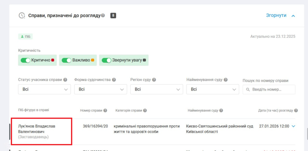Open the Форма судочинства dropdown
Viewport: 308px width, 151px height.
101,89
